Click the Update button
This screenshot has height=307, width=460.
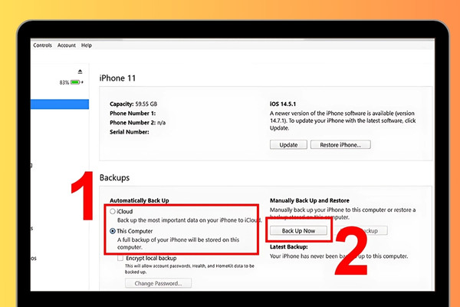[288, 144]
